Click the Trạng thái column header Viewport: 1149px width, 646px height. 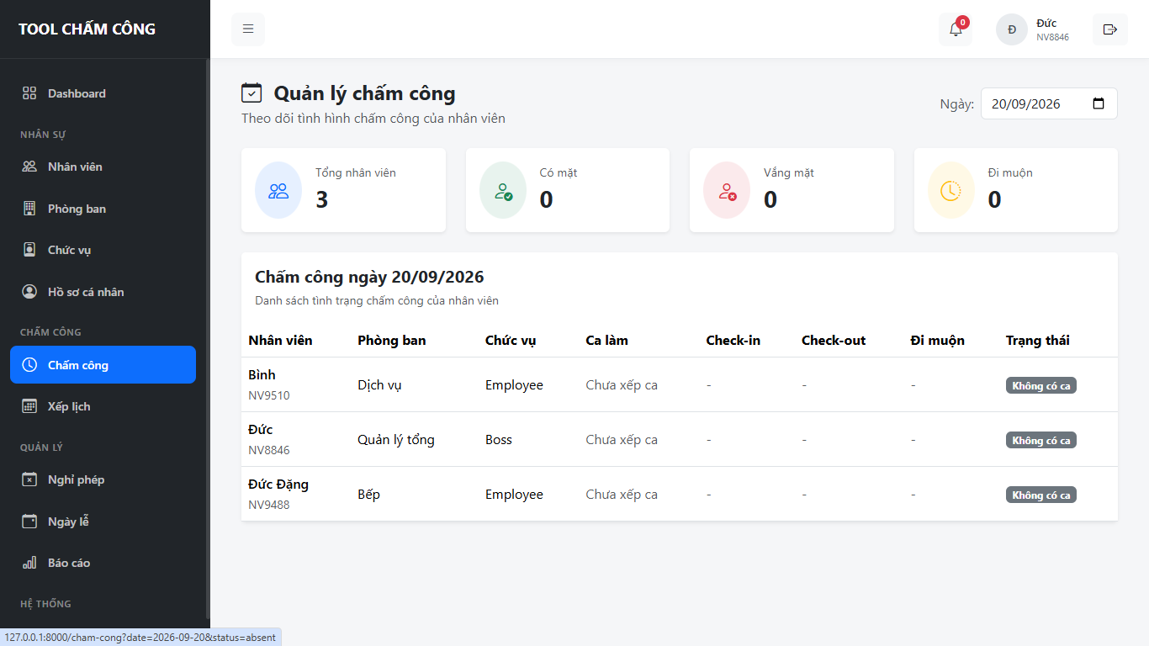[x=1038, y=341]
